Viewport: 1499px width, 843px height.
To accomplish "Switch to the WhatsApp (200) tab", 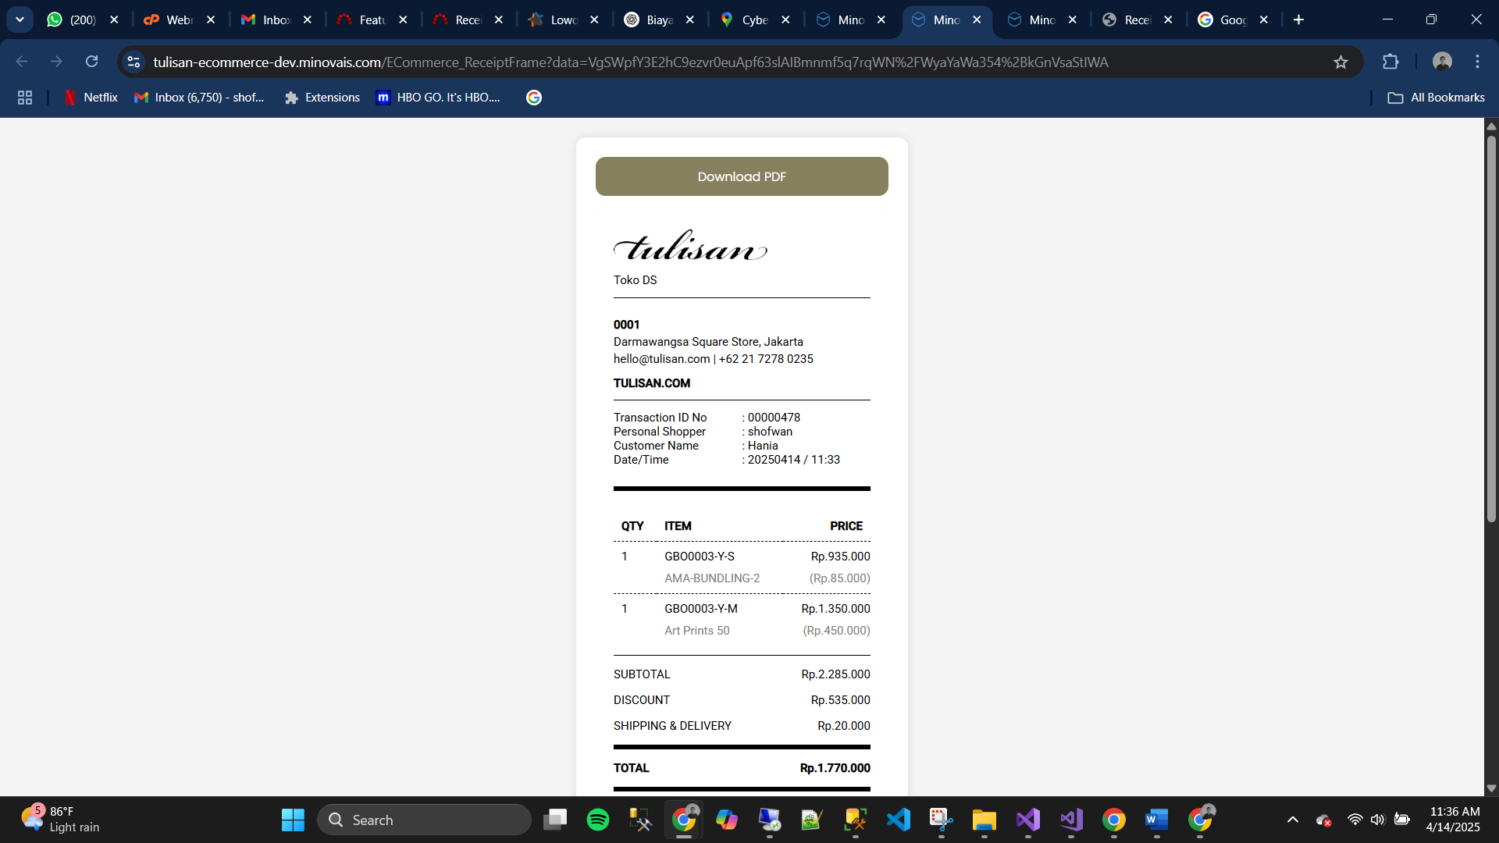I will (x=72, y=20).
